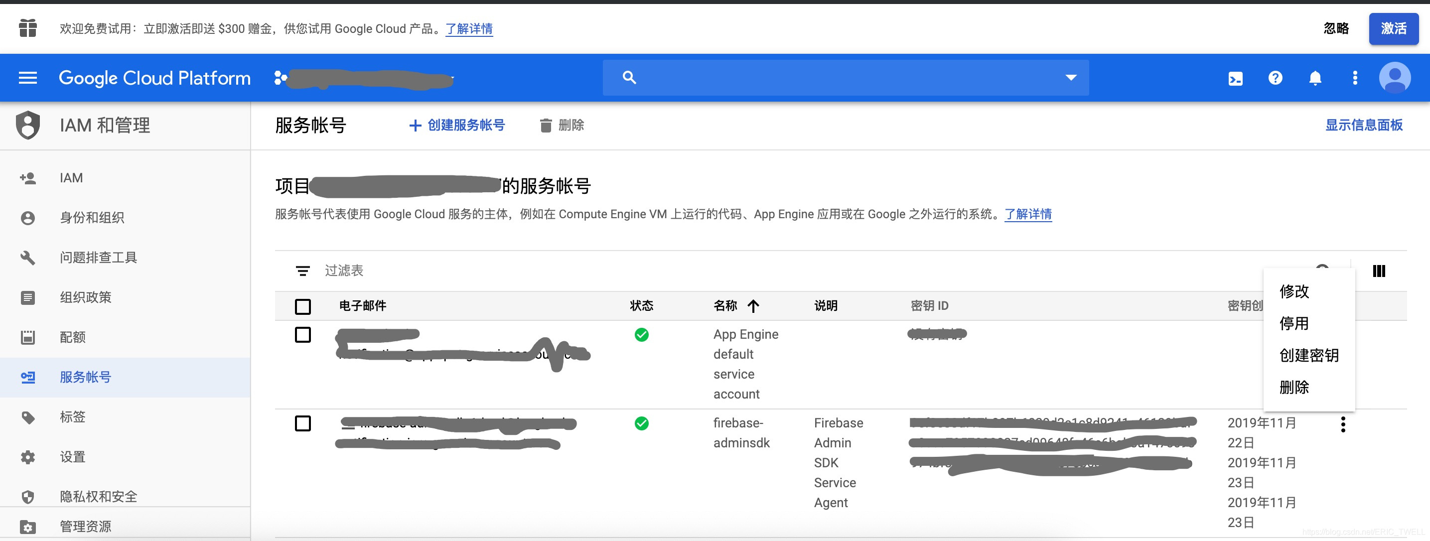Click the organization policy list icon
1430x541 pixels.
click(x=28, y=297)
